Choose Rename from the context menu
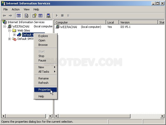The height and width of the screenshot is (125, 166). pyautogui.click(x=46, y=78)
